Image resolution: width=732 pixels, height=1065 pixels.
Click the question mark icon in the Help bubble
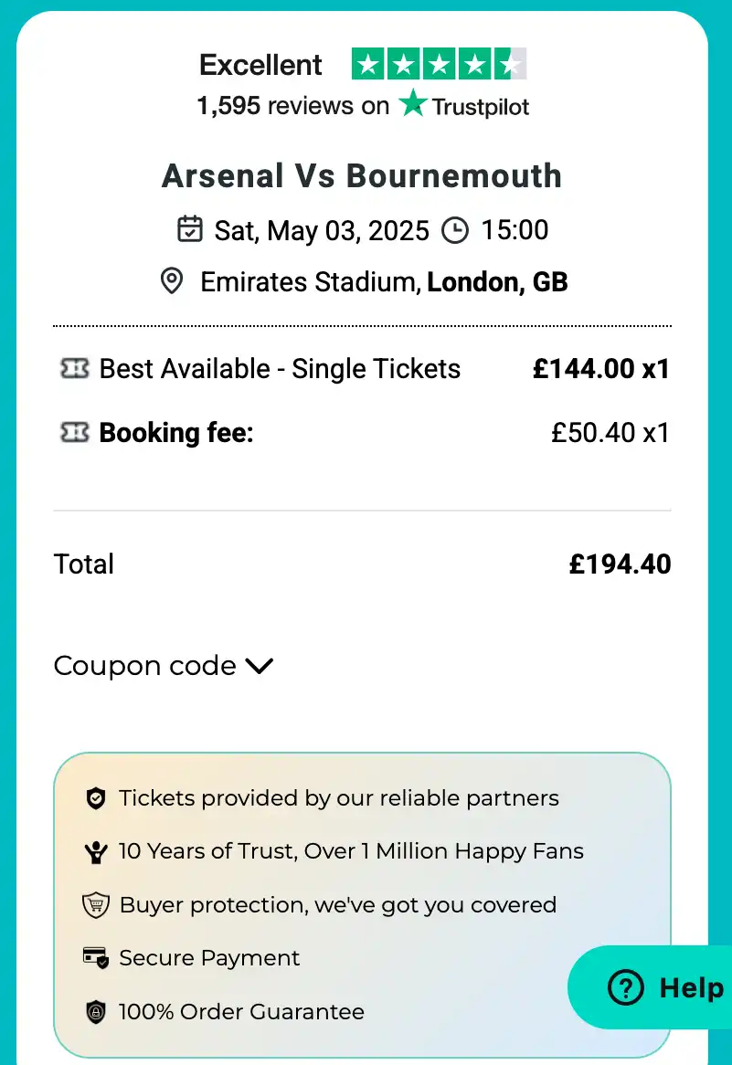tap(624, 988)
